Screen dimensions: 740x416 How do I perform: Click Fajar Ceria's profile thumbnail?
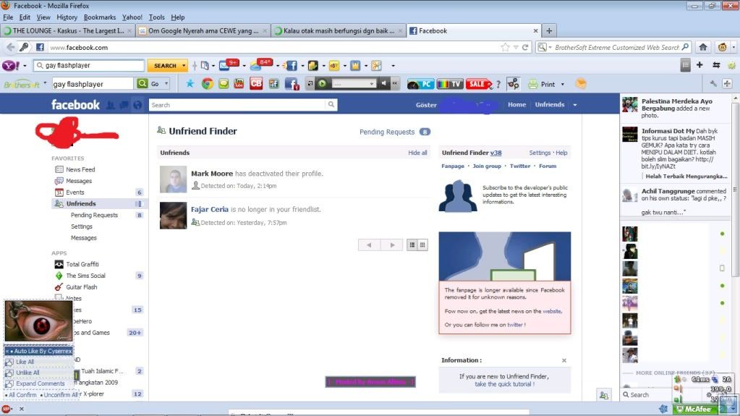click(173, 216)
